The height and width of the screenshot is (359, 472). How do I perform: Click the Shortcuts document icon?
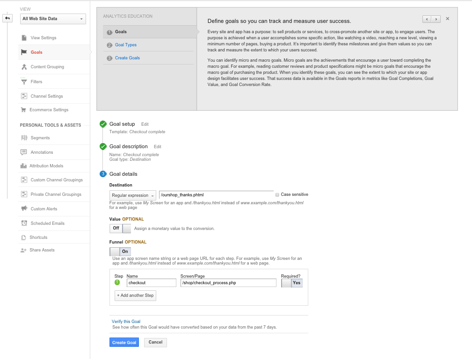click(x=23, y=237)
